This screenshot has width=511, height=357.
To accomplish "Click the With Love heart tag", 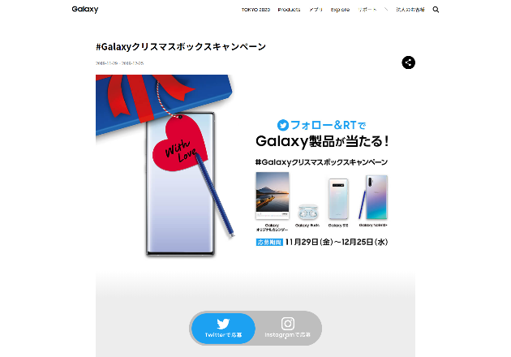I will pyautogui.click(x=180, y=144).
